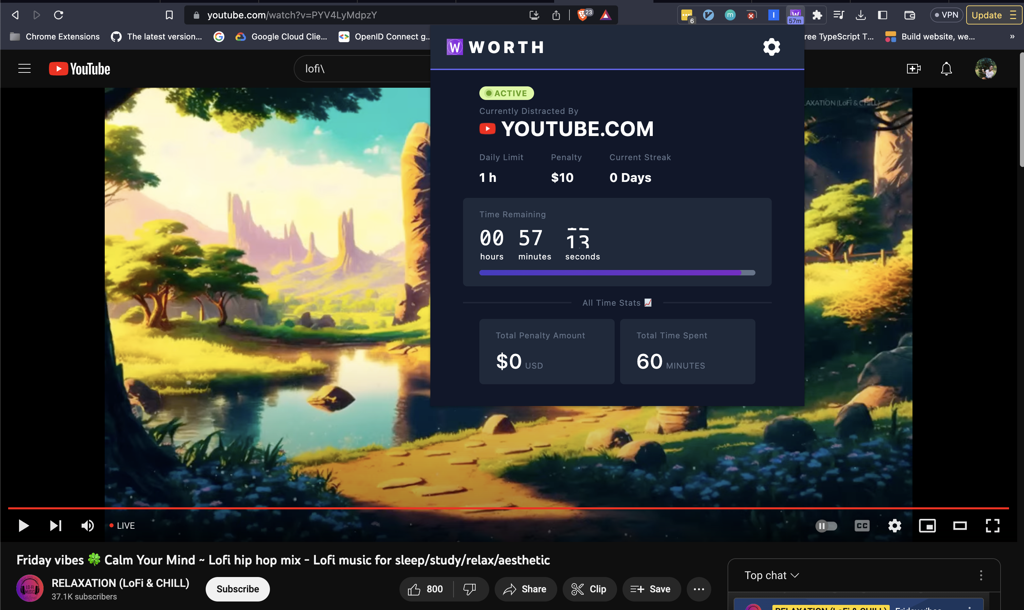Open Brave Wallet icon
The width and height of the screenshot is (1024, 610).
pyautogui.click(x=909, y=15)
